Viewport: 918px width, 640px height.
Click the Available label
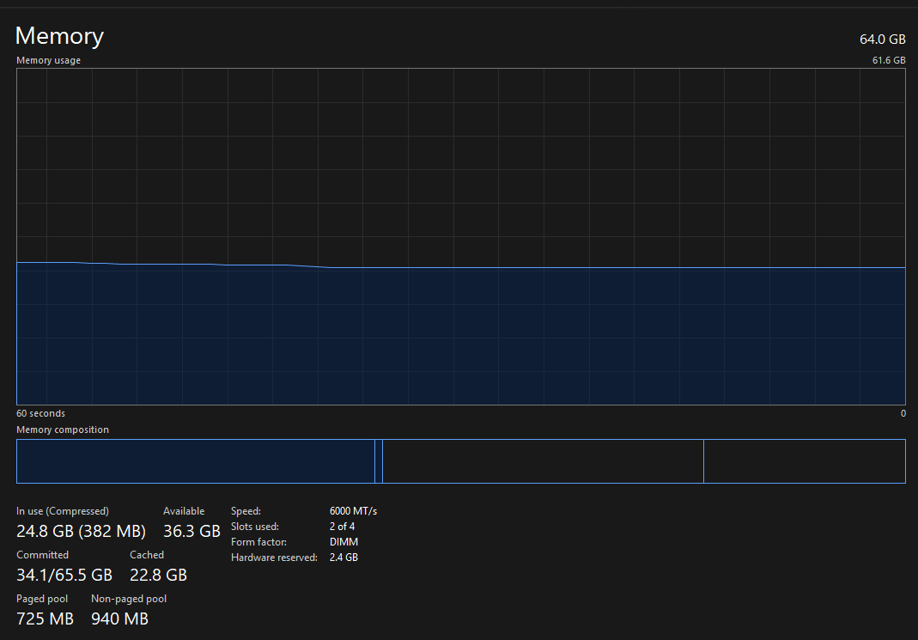coord(184,511)
